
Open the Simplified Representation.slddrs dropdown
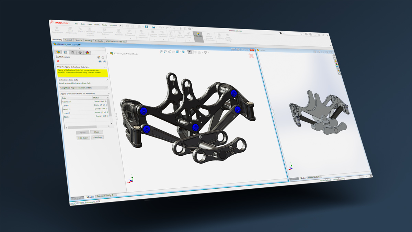tap(84, 88)
